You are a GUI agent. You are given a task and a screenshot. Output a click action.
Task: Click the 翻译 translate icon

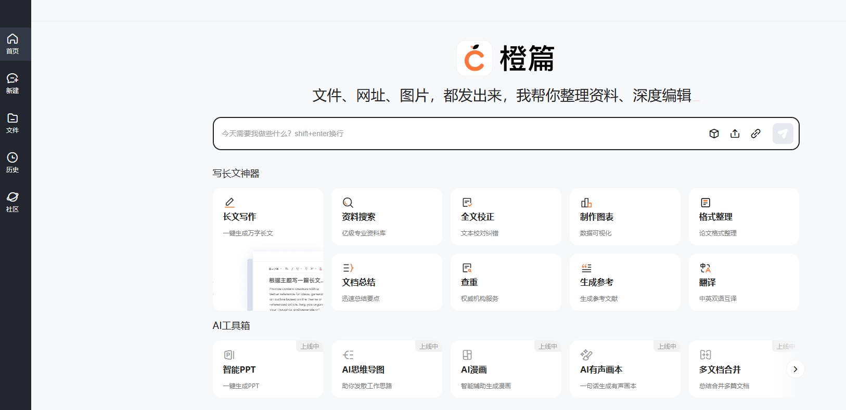pos(706,268)
